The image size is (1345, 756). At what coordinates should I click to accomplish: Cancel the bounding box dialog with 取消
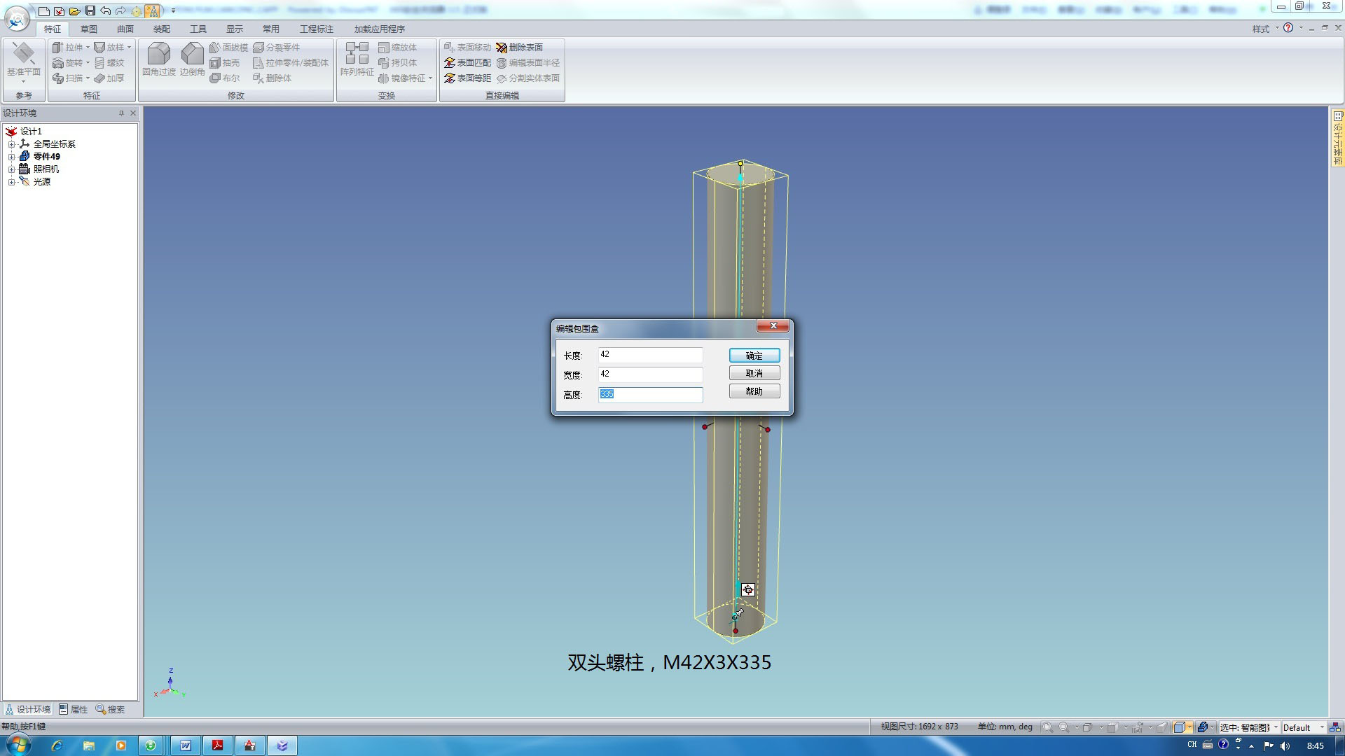(754, 373)
